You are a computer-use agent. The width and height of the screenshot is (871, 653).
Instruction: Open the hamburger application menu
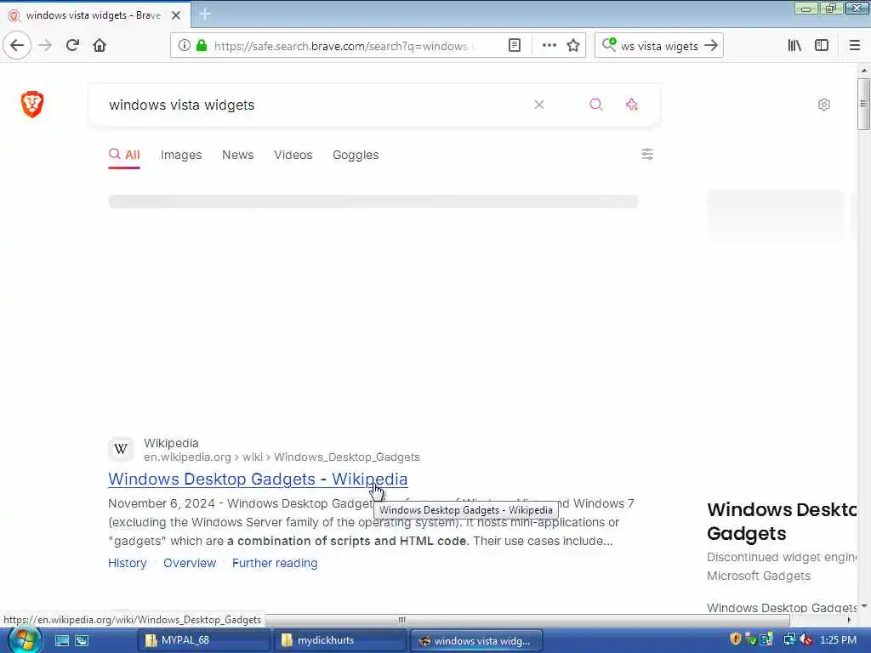[x=855, y=46]
